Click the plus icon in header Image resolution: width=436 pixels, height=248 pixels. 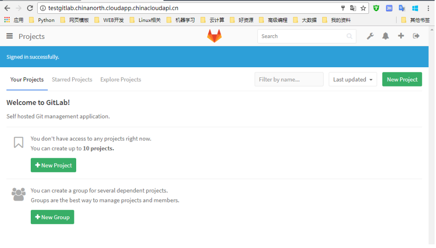401,36
